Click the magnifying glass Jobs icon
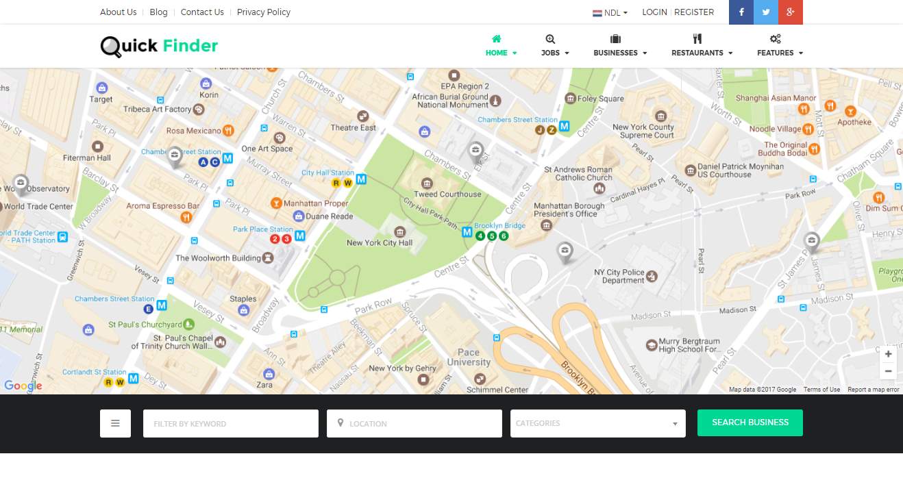 550,39
